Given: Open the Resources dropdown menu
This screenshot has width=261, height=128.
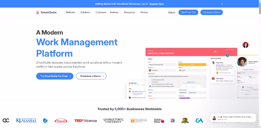Looking at the screenshot, I should [130, 12].
